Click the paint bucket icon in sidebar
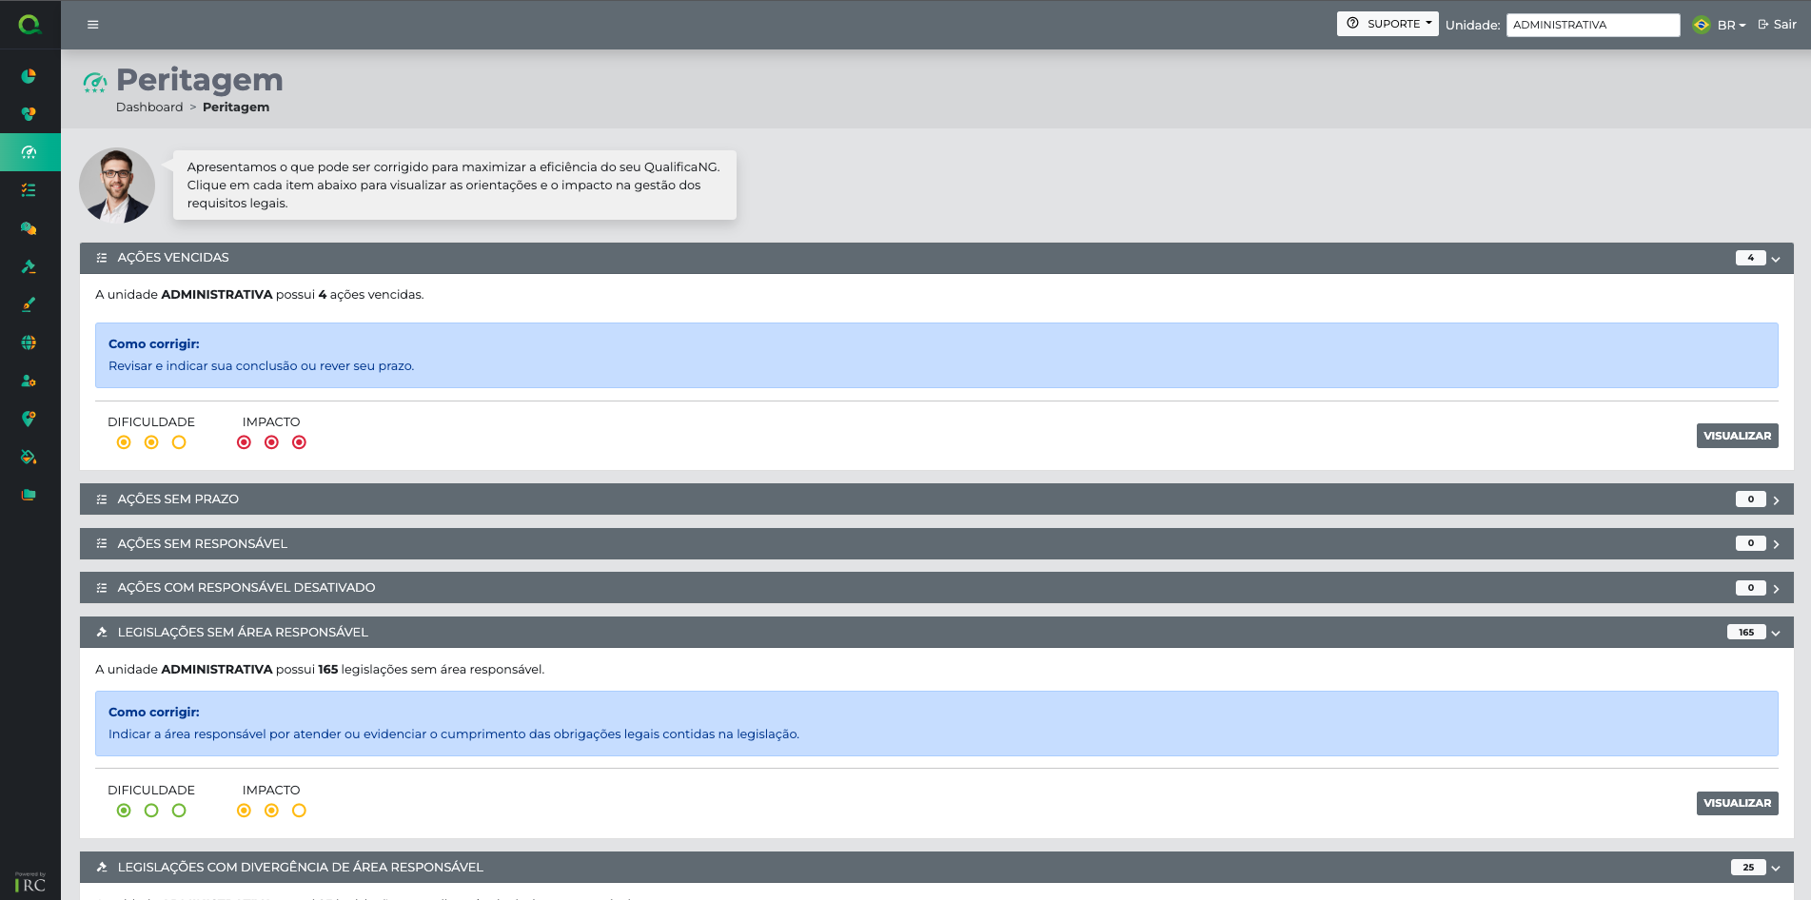The width and height of the screenshot is (1811, 900). click(x=29, y=457)
